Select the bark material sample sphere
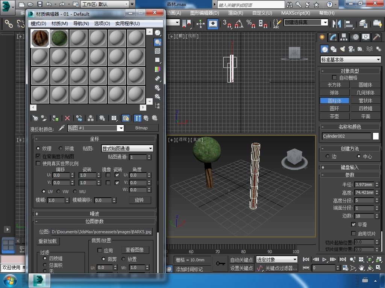The height and width of the screenshot is (288, 385). [40, 38]
